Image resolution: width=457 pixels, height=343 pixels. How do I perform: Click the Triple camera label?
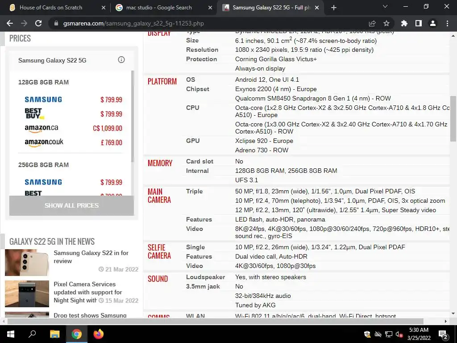[195, 191]
